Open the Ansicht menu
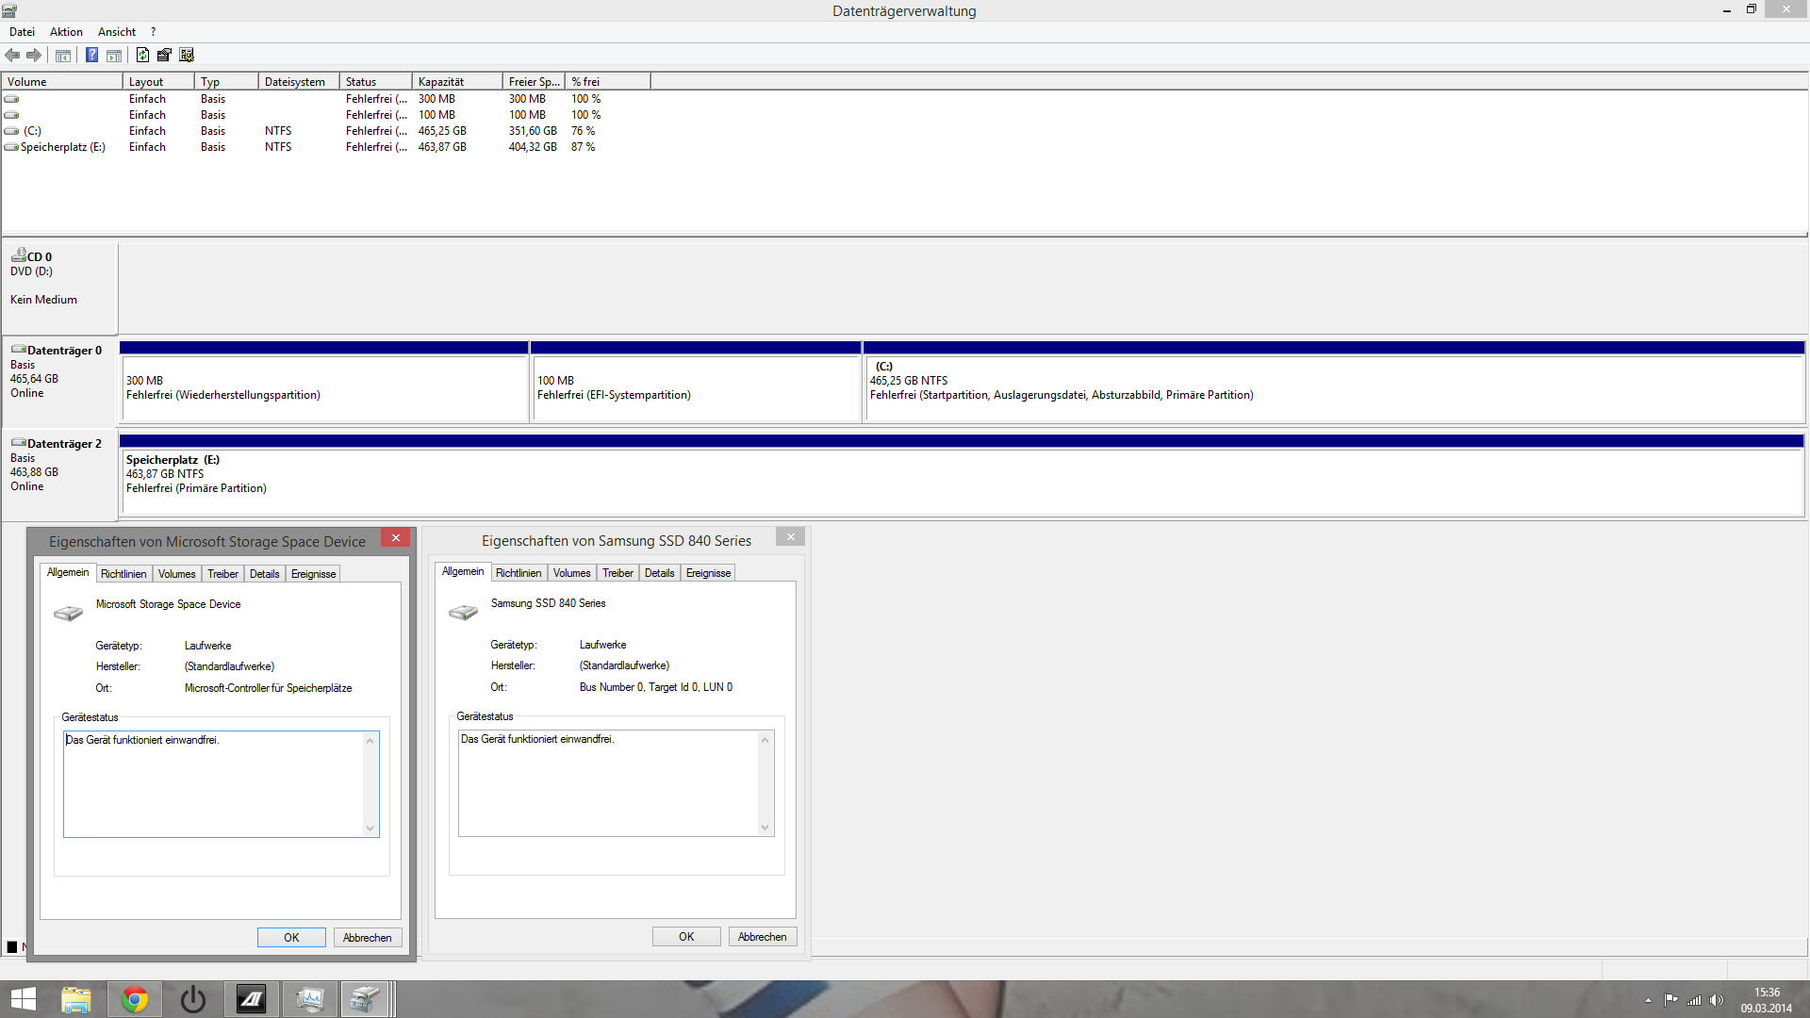 [x=117, y=32]
